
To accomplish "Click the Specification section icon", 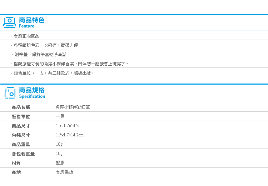I will (10, 93).
